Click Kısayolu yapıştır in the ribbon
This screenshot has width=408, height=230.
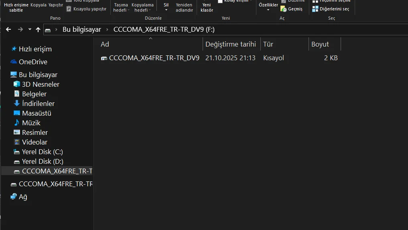[86, 9]
